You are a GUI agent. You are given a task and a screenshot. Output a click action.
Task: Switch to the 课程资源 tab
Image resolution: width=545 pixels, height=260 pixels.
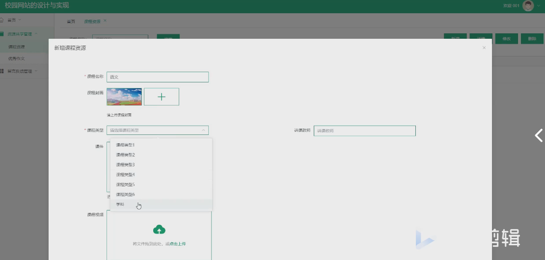click(x=92, y=22)
